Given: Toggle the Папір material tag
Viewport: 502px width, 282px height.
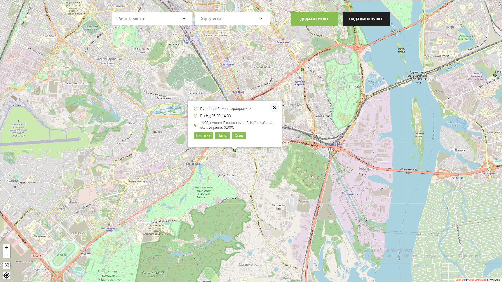Looking at the screenshot, I should (x=222, y=136).
